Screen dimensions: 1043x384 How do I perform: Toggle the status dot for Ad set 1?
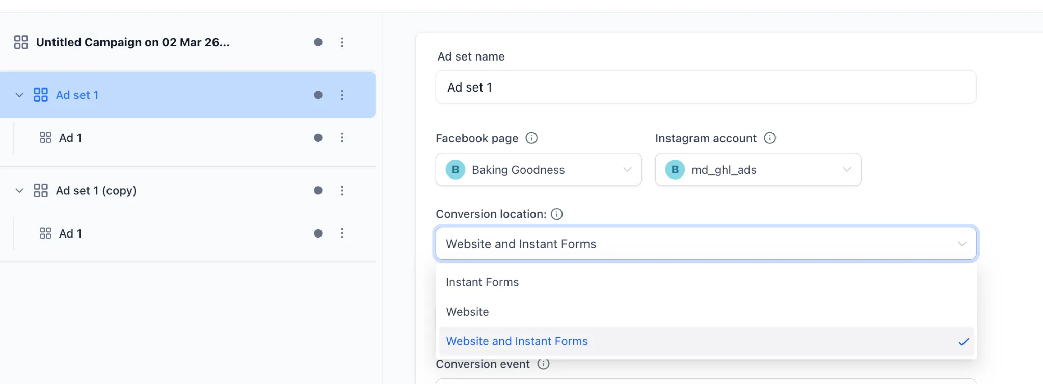pyautogui.click(x=318, y=95)
